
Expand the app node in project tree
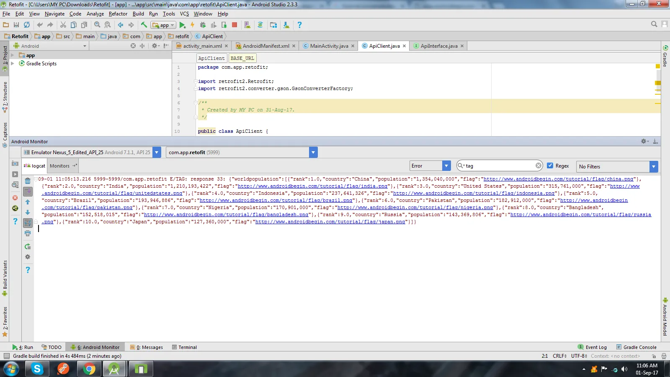(x=13, y=55)
